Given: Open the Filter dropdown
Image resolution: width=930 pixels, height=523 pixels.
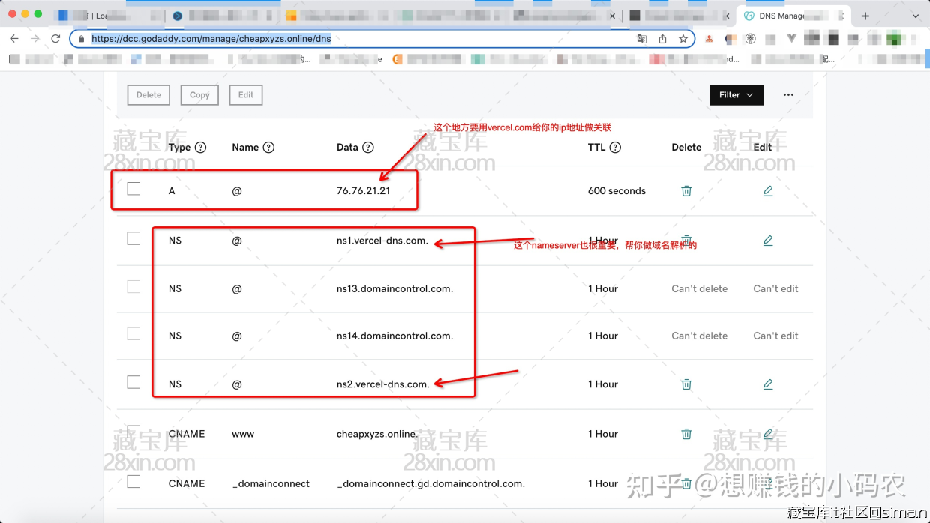Looking at the screenshot, I should coord(736,95).
